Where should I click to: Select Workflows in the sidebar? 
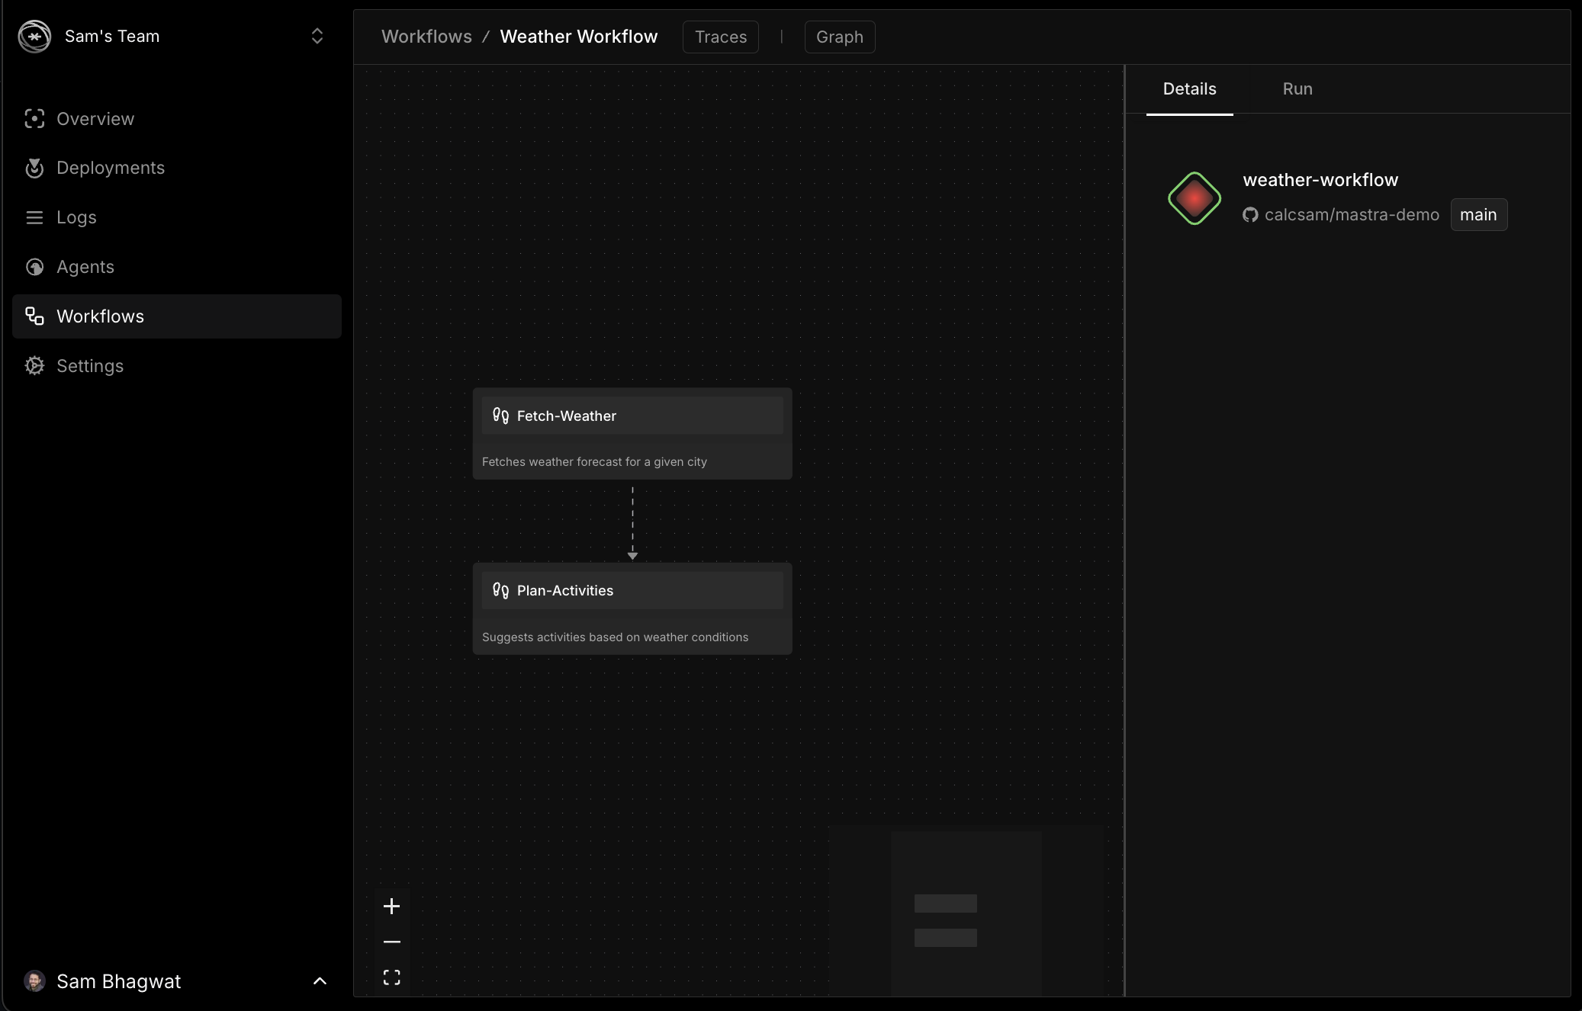[100, 316]
